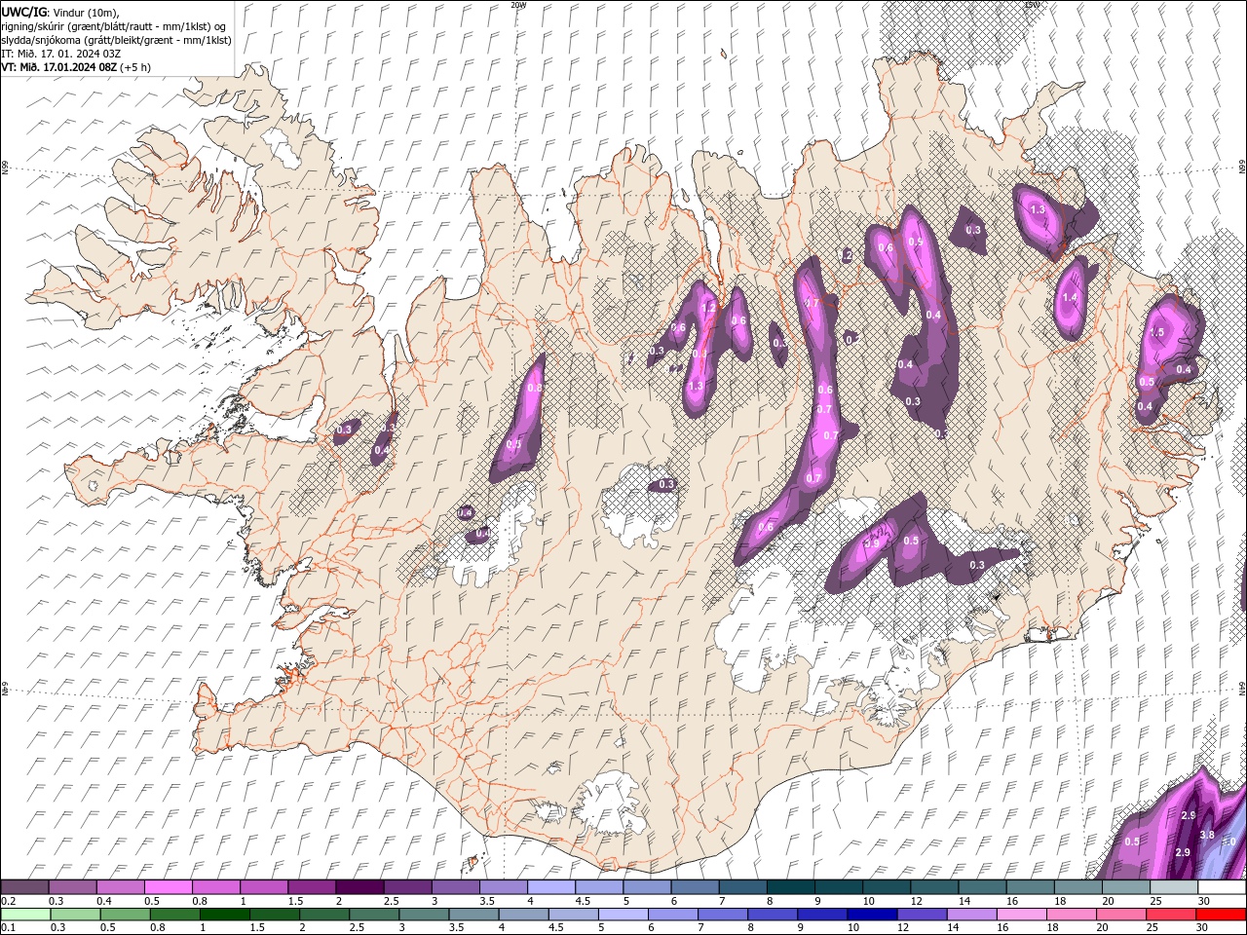1247x935 pixels.
Task: Pick the dark purple 2 swatch in upper legend
Action: coord(359,887)
